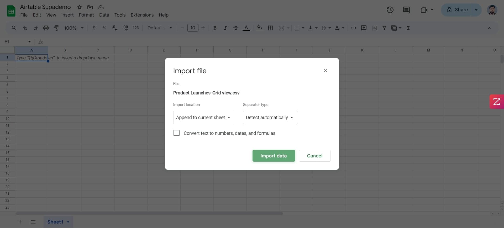Open the Tools menu
The height and width of the screenshot is (228, 504).
click(120, 15)
